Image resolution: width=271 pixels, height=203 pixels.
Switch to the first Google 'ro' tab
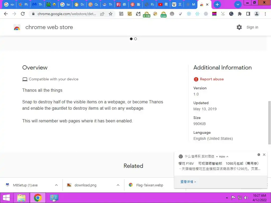[x=9, y=4]
